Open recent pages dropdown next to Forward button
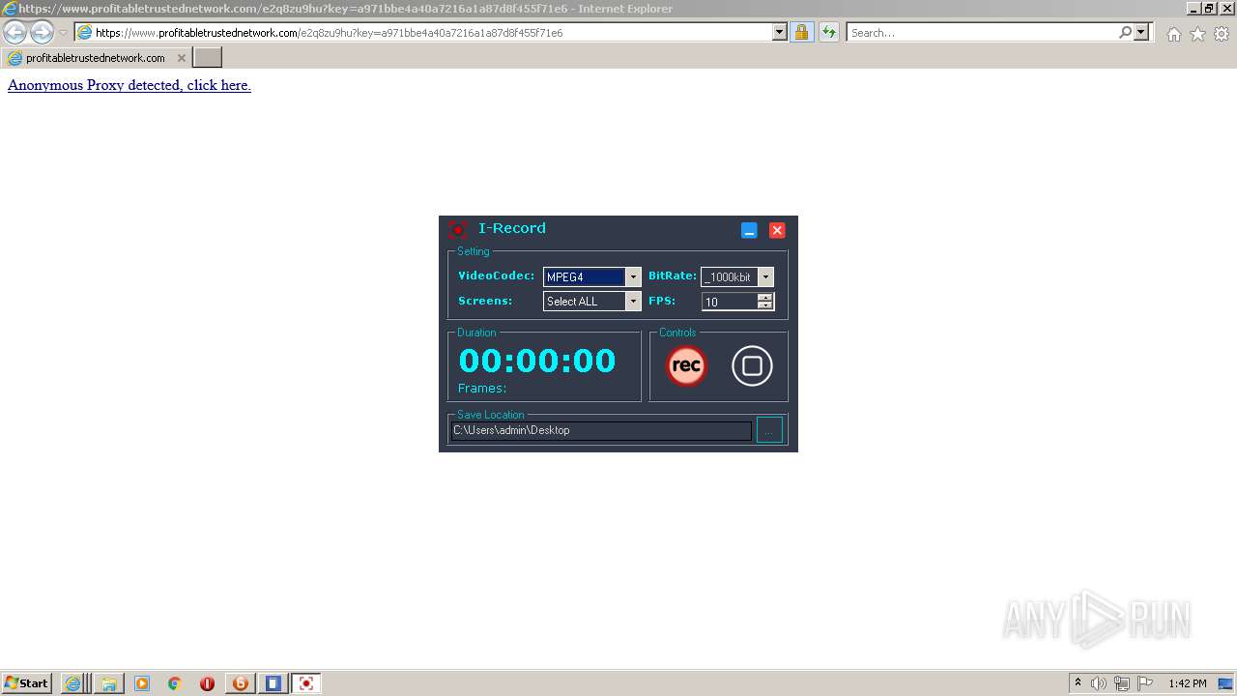1237x696 pixels. click(63, 33)
